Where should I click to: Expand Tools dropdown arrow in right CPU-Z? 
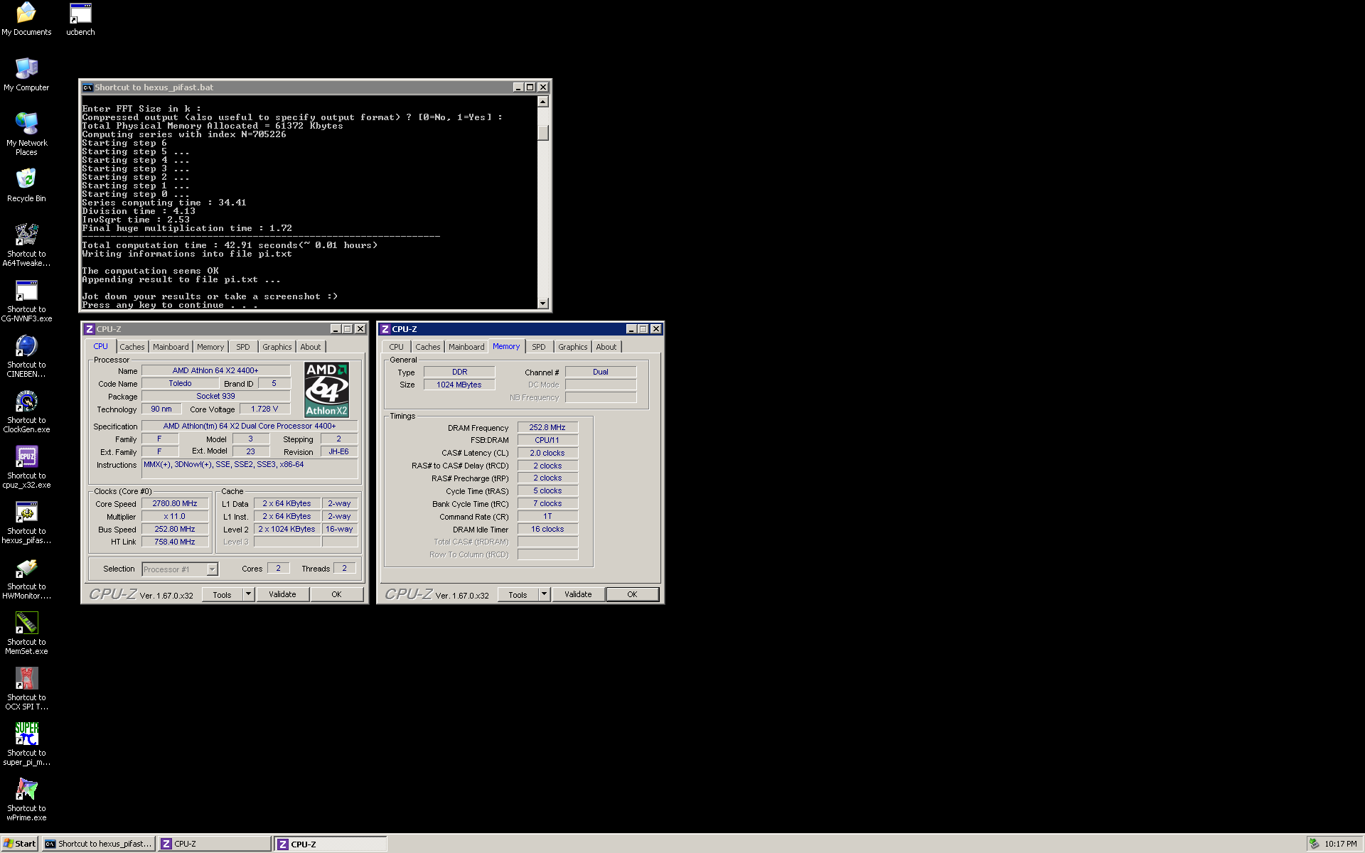[x=544, y=594]
